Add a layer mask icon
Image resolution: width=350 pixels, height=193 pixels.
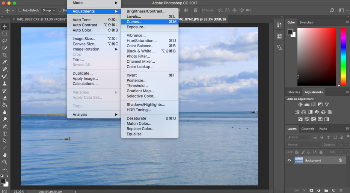(x=311, y=190)
